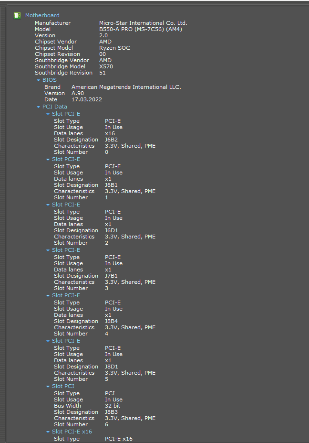Select Slot Designation value J6B1
Image resolution: width=309 pixels, height=443 pixels.
pos(112,185)
